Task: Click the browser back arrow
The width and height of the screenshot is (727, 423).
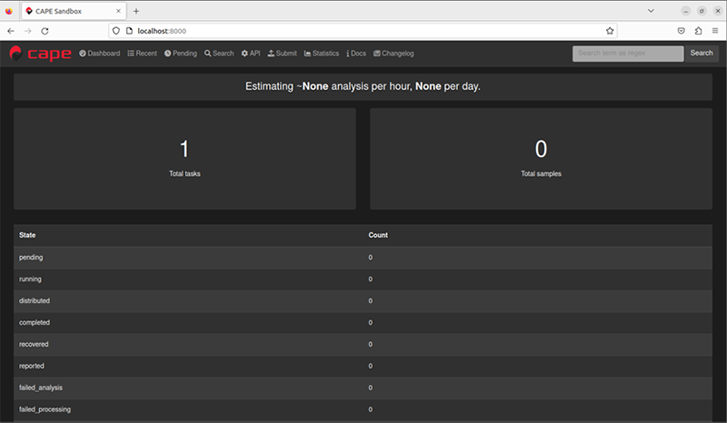Action: pos(10,30)
